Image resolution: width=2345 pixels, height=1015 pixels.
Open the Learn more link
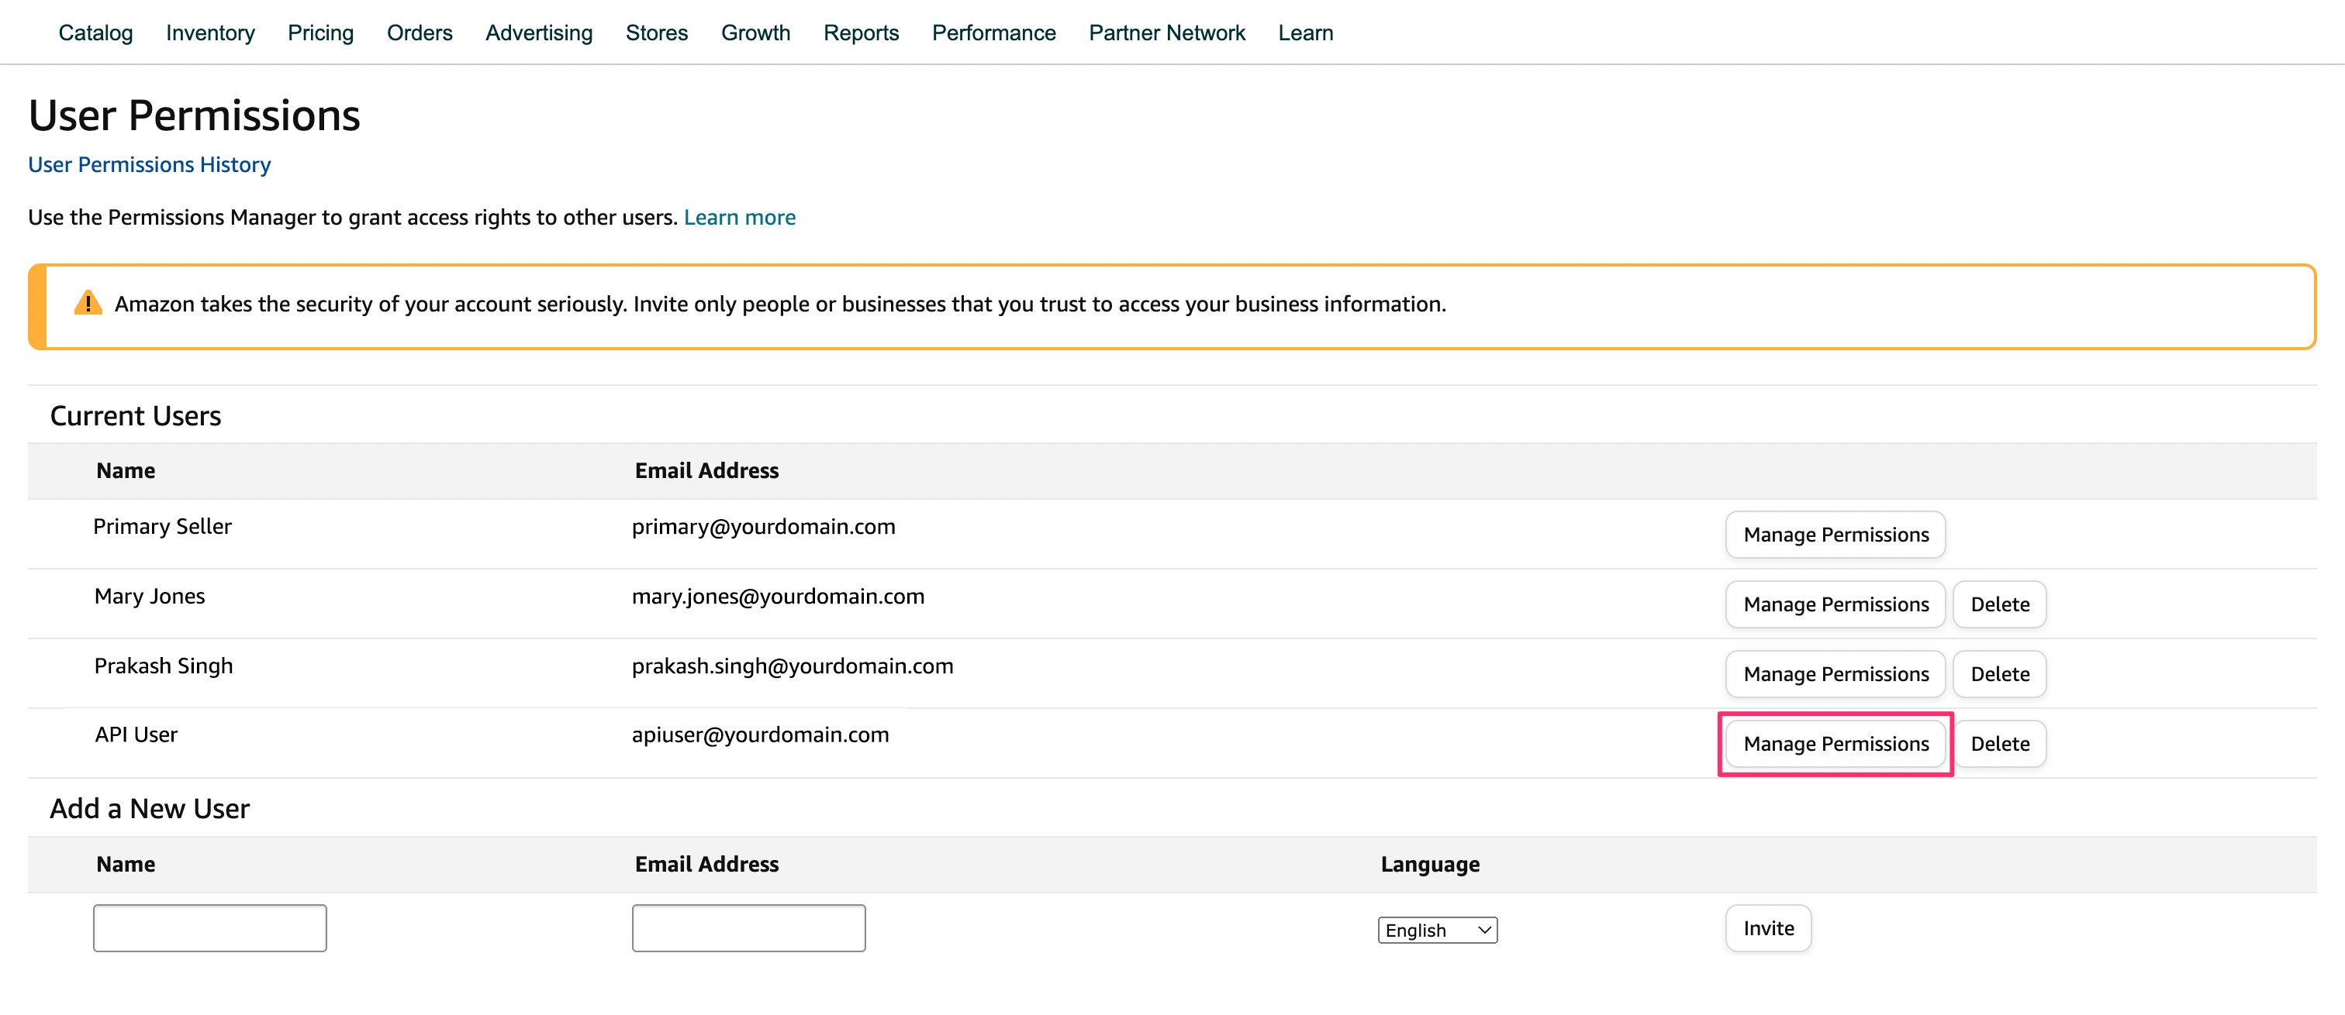click(739, 218)
